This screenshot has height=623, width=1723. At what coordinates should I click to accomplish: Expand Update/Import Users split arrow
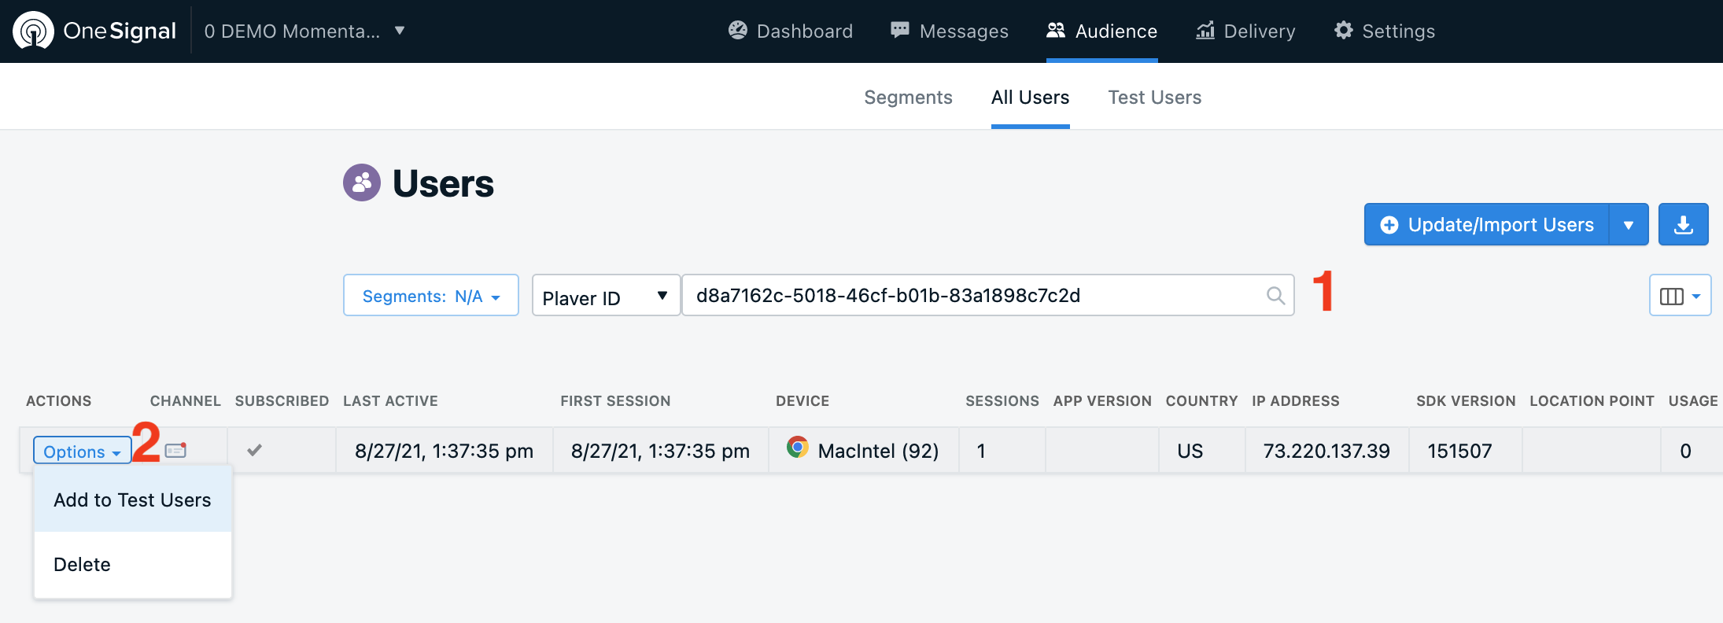(1629, 224)
